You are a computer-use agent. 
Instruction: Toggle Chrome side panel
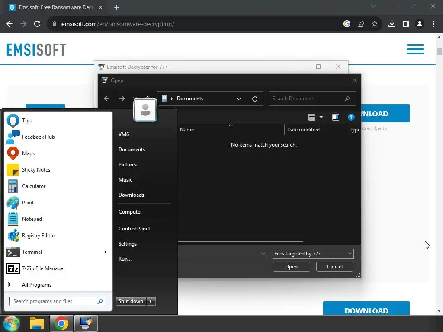[x=406, y=24]
